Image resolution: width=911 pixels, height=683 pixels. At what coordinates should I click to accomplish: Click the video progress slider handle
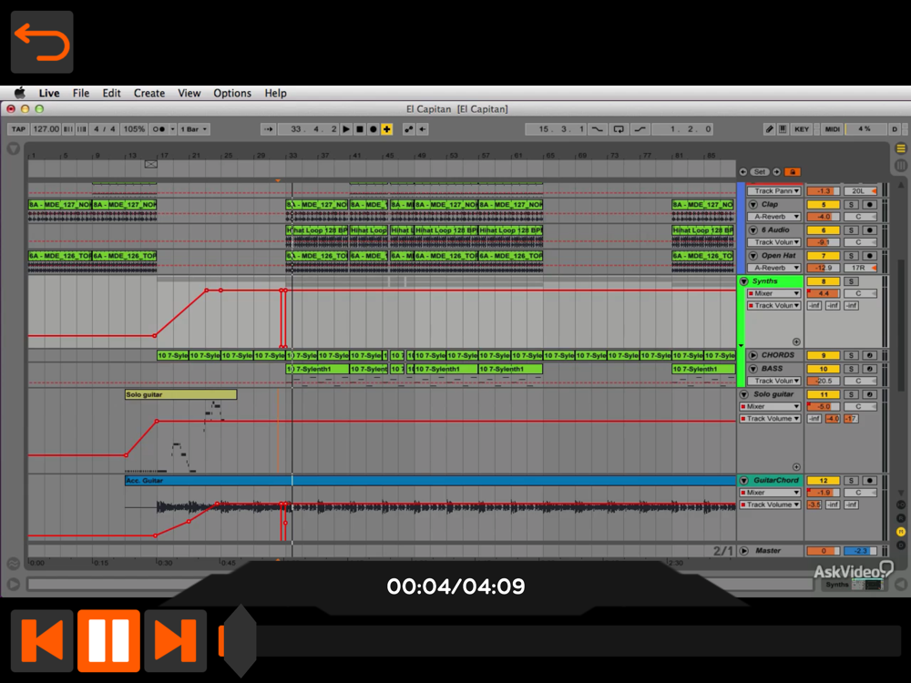(x=240, y=640)
